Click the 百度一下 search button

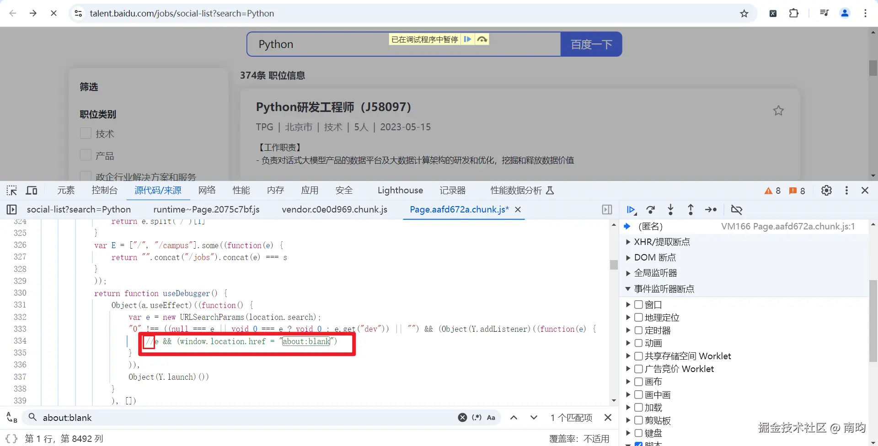point(591,44)
